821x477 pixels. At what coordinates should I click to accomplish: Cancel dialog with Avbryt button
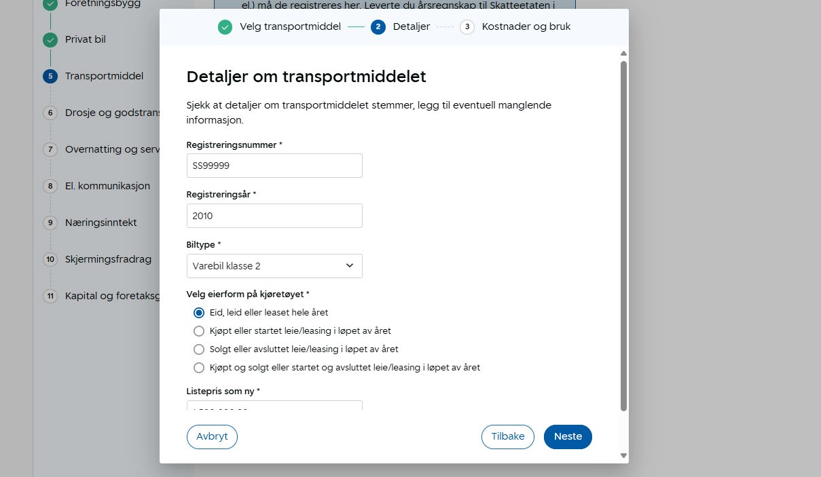[212, 437]
